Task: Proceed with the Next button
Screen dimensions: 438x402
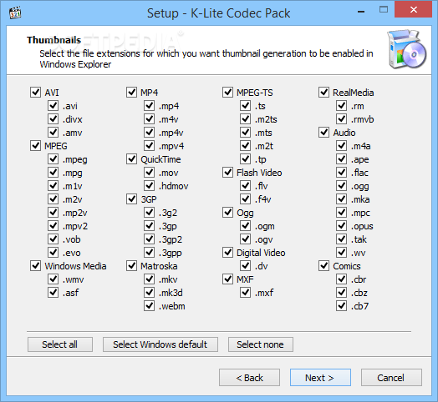Action: click(320, 378)
